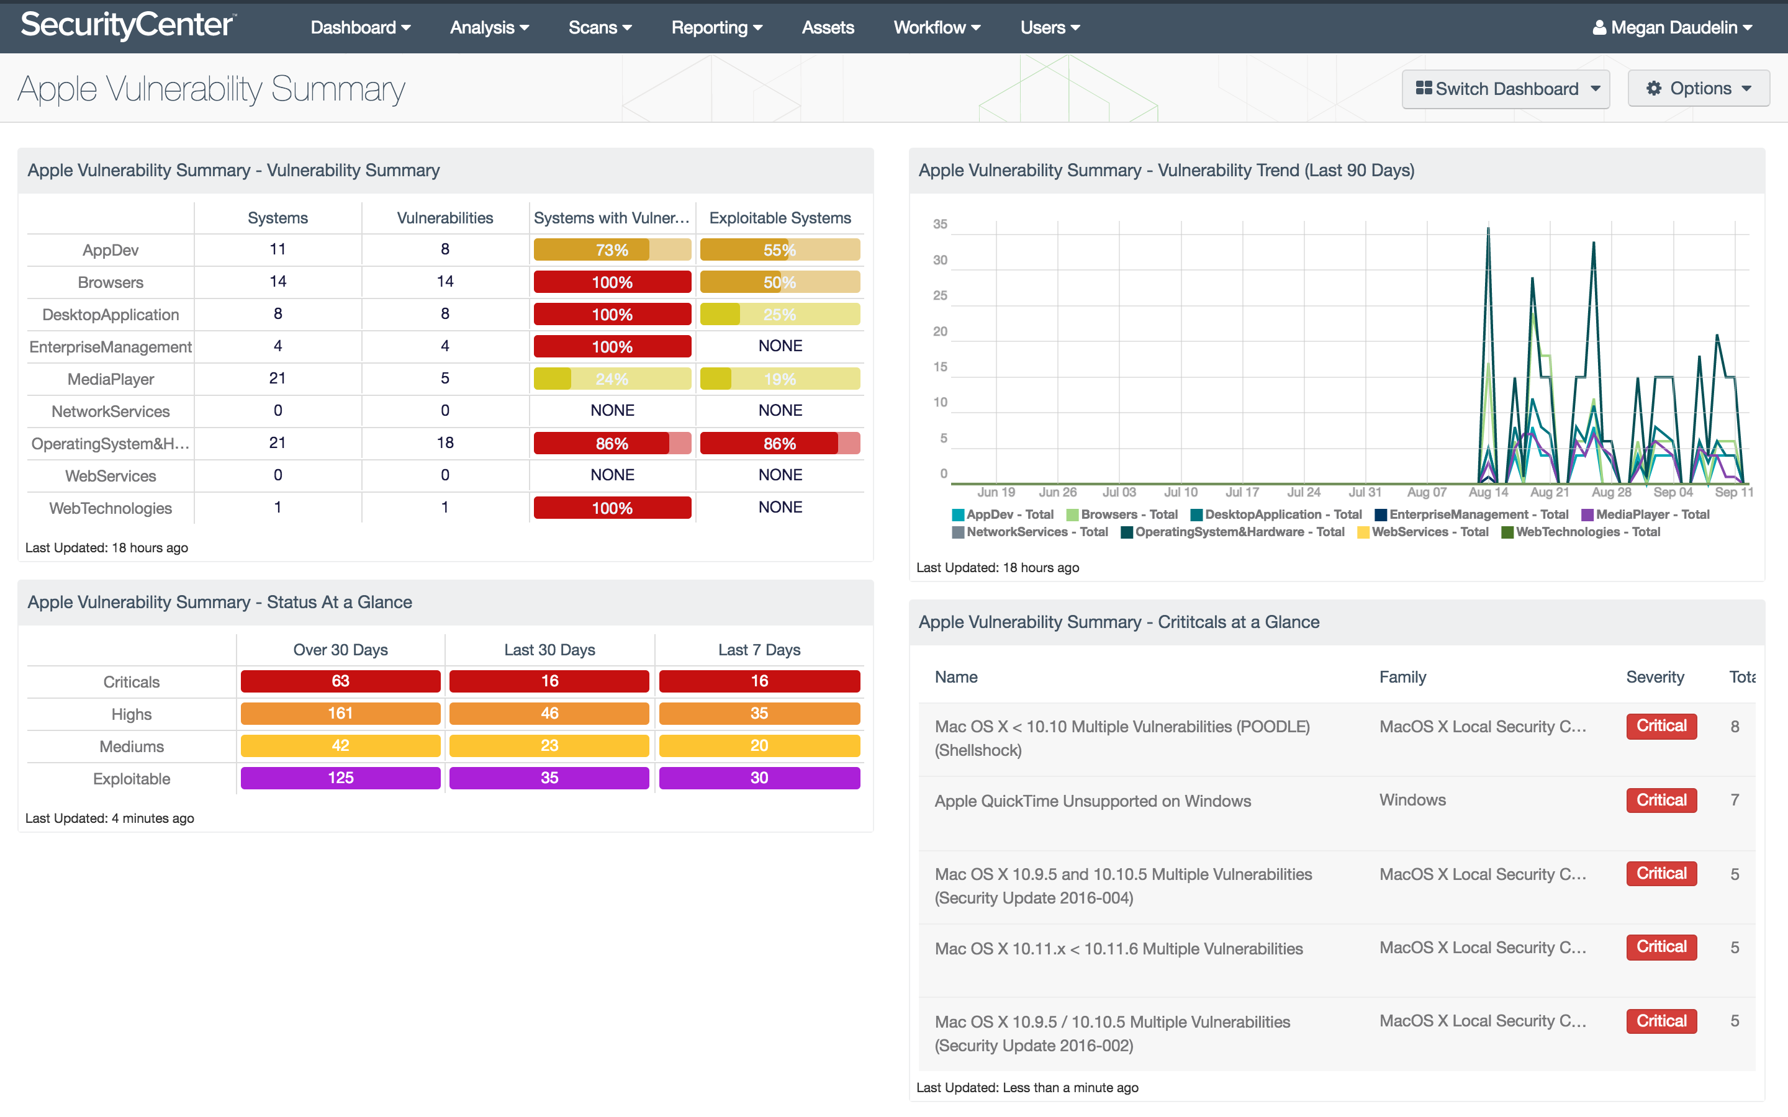Image resolution: width=1788 pixels, height=1117 pixels.
Task: Toggle NetworkServices - Total legend entry
Action: point(1030,532)
